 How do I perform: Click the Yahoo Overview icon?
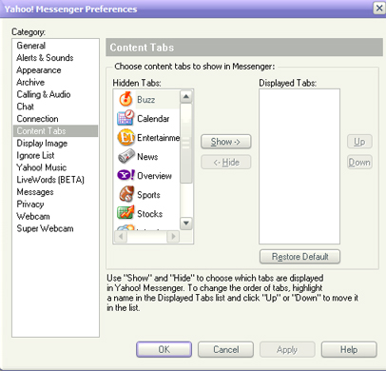pyautogui.click(x=125, y=175)
